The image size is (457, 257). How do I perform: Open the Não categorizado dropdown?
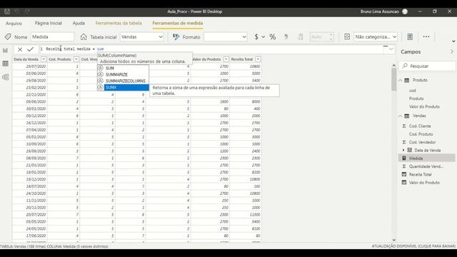pyautogui.click(x=376, y=36)
